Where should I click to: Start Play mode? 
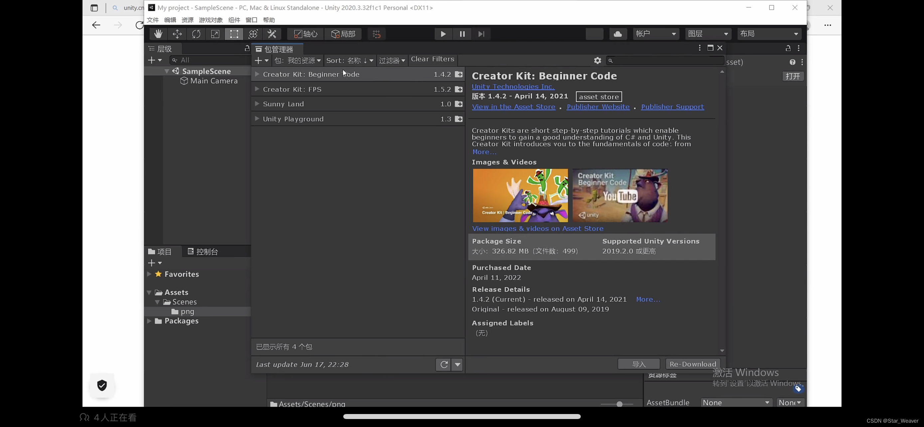443,34
